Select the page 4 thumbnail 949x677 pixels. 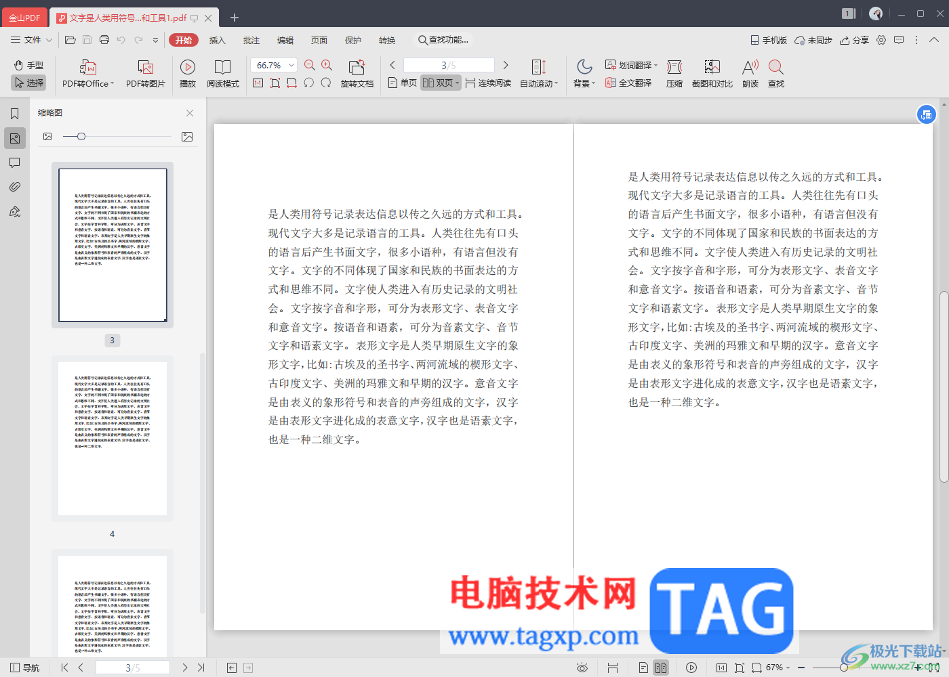point(113,439)
